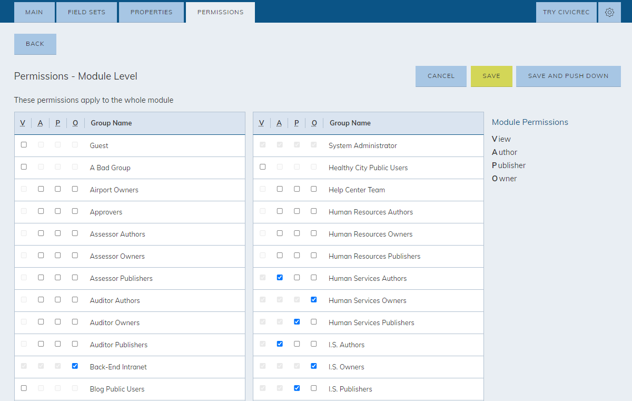Click the A column header in right table
The width and height of the screenshot is (632, 401).
[x=279, y=123]
